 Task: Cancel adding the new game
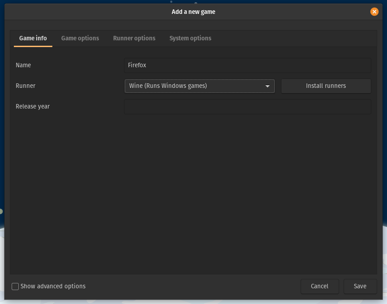tap(319, 286)
